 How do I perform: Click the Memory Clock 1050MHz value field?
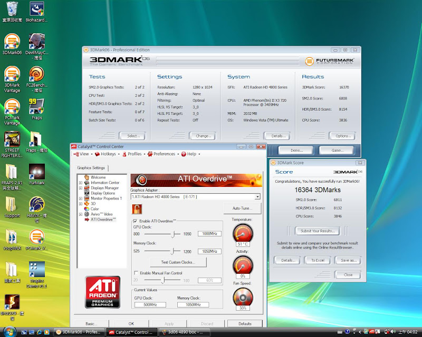pyautogui.click(x=209, y=251)
